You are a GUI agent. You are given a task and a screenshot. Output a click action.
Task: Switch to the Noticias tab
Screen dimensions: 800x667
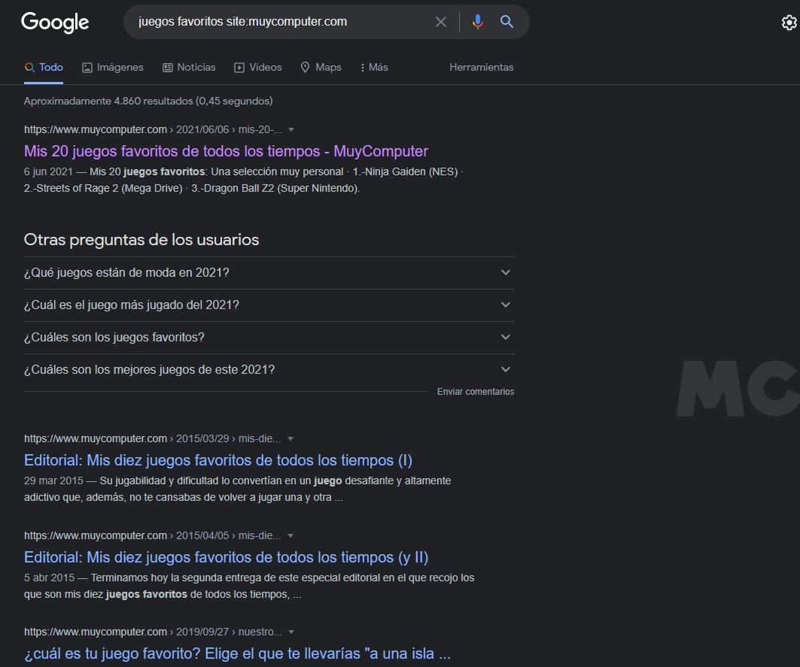point(189,68)
